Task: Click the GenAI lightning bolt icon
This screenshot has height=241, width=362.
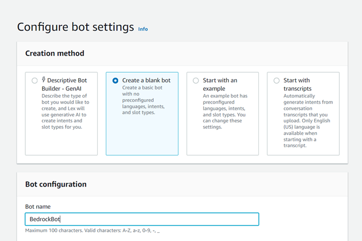Action: pos(44,80)
